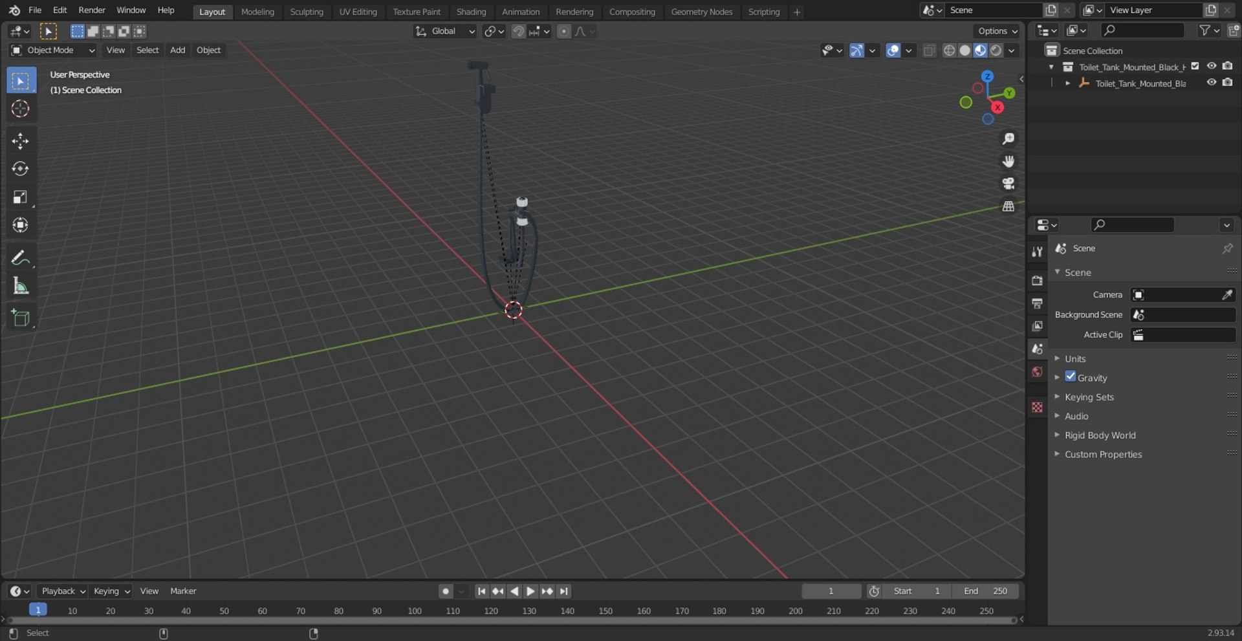Open the Output properties tab
The height and width of the screenshot is (641, 1242).
(x=1038, y=303)
